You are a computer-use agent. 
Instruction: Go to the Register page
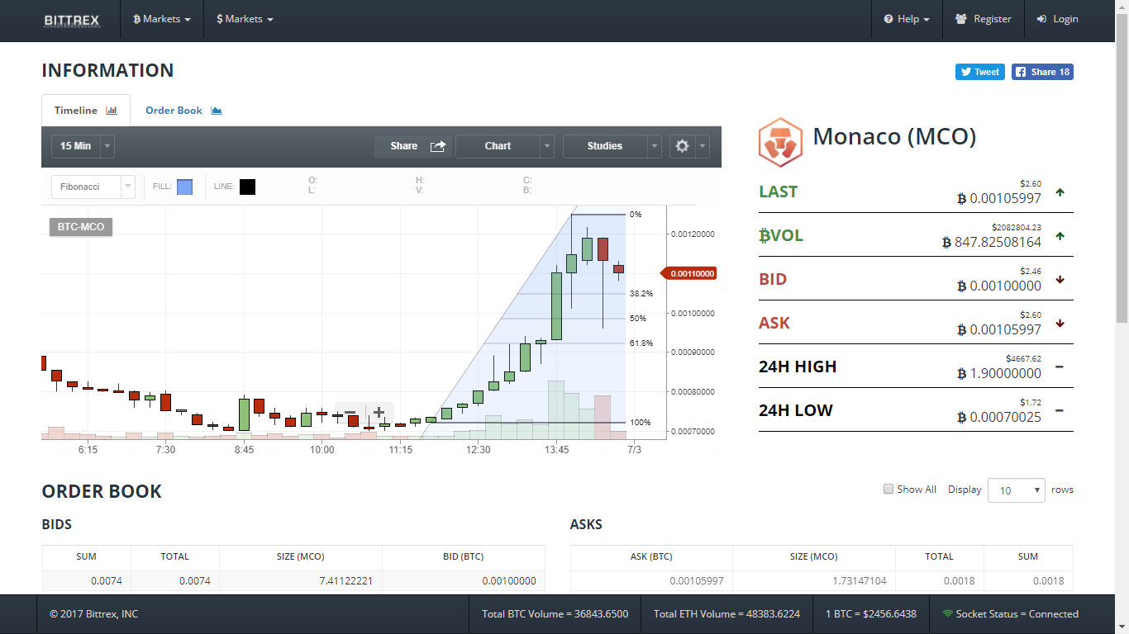(x=983, y=19)
